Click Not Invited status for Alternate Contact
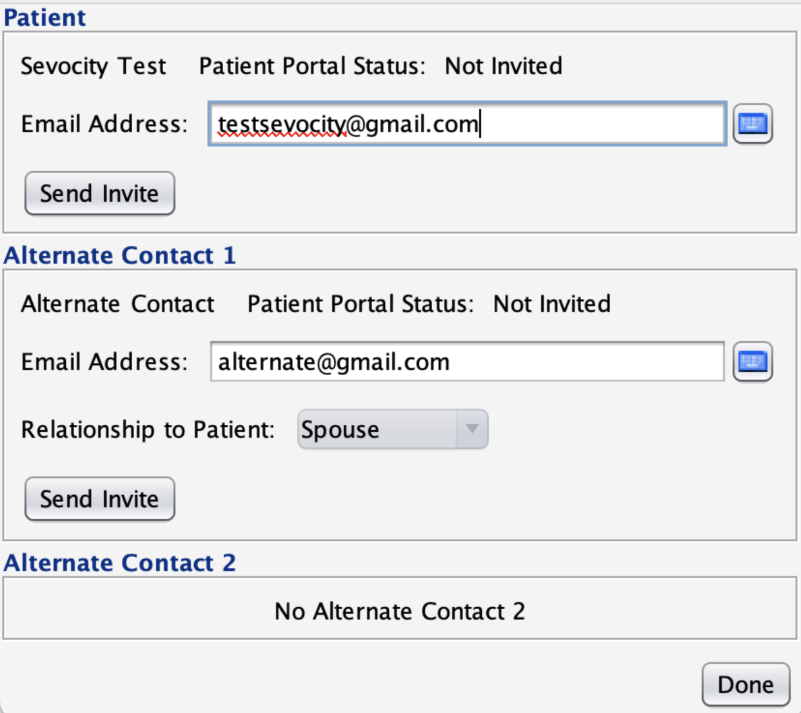801x713 pixels. click(551, 304)
